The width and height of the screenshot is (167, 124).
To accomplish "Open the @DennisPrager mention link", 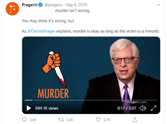I will (x=41, y=31).
